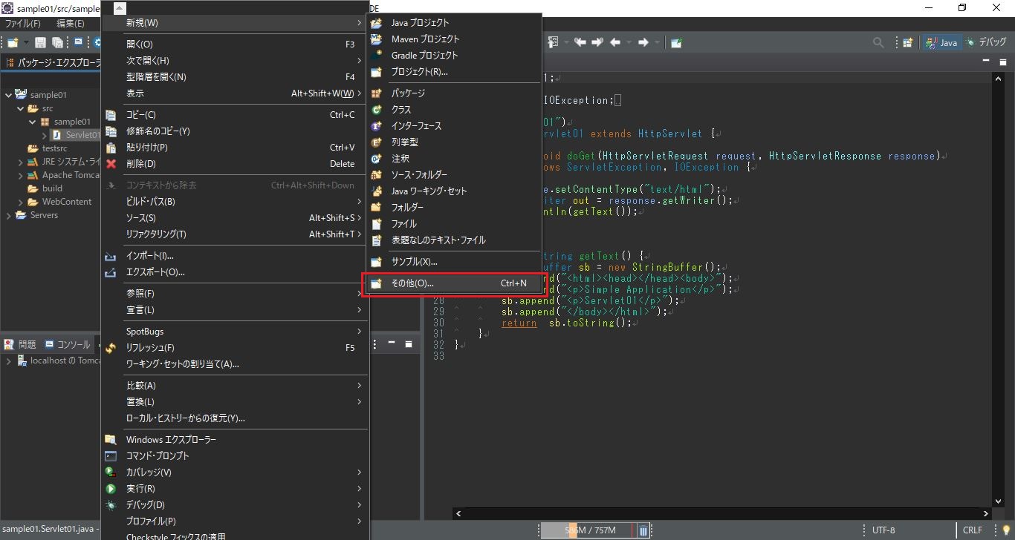Open the 新規(W) submenu entry

click(x=235, y=23)
